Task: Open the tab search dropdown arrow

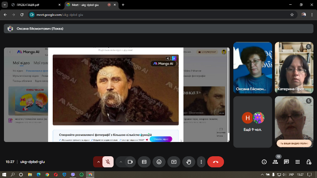Action: click(4, 5)
